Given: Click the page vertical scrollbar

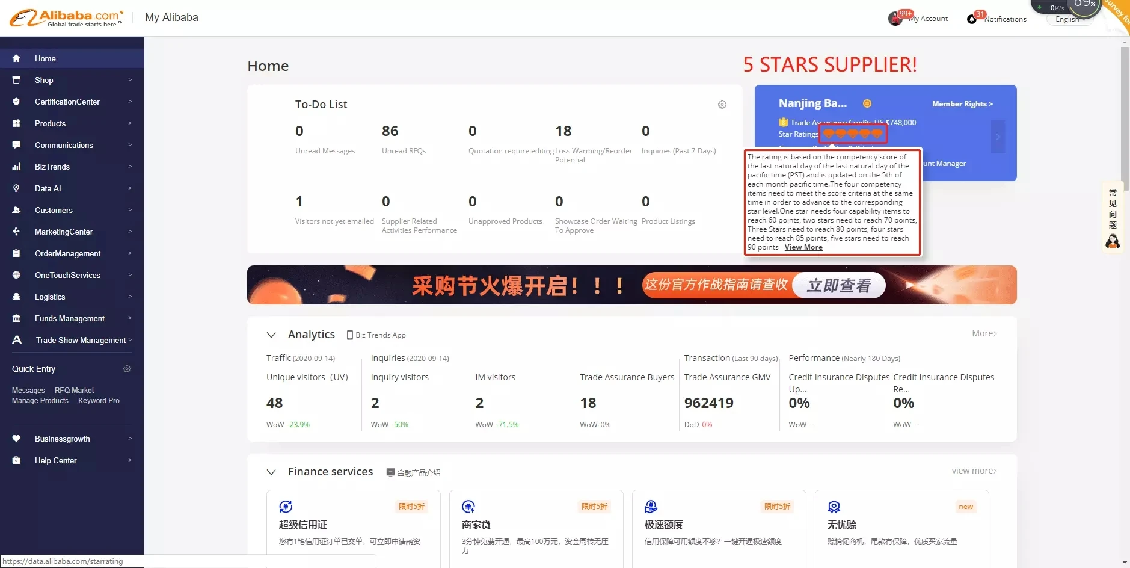Looking at the screenshot, I should [x=1125, y=117].
